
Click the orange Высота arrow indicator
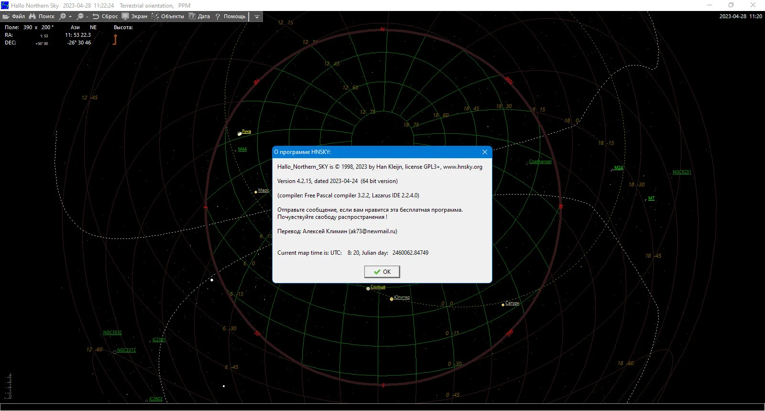pyautogui.click(x=115, y=39)
